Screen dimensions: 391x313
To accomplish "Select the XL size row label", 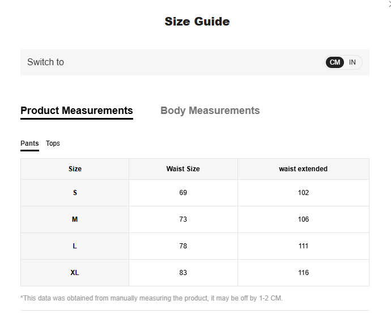I will (75, 273).
